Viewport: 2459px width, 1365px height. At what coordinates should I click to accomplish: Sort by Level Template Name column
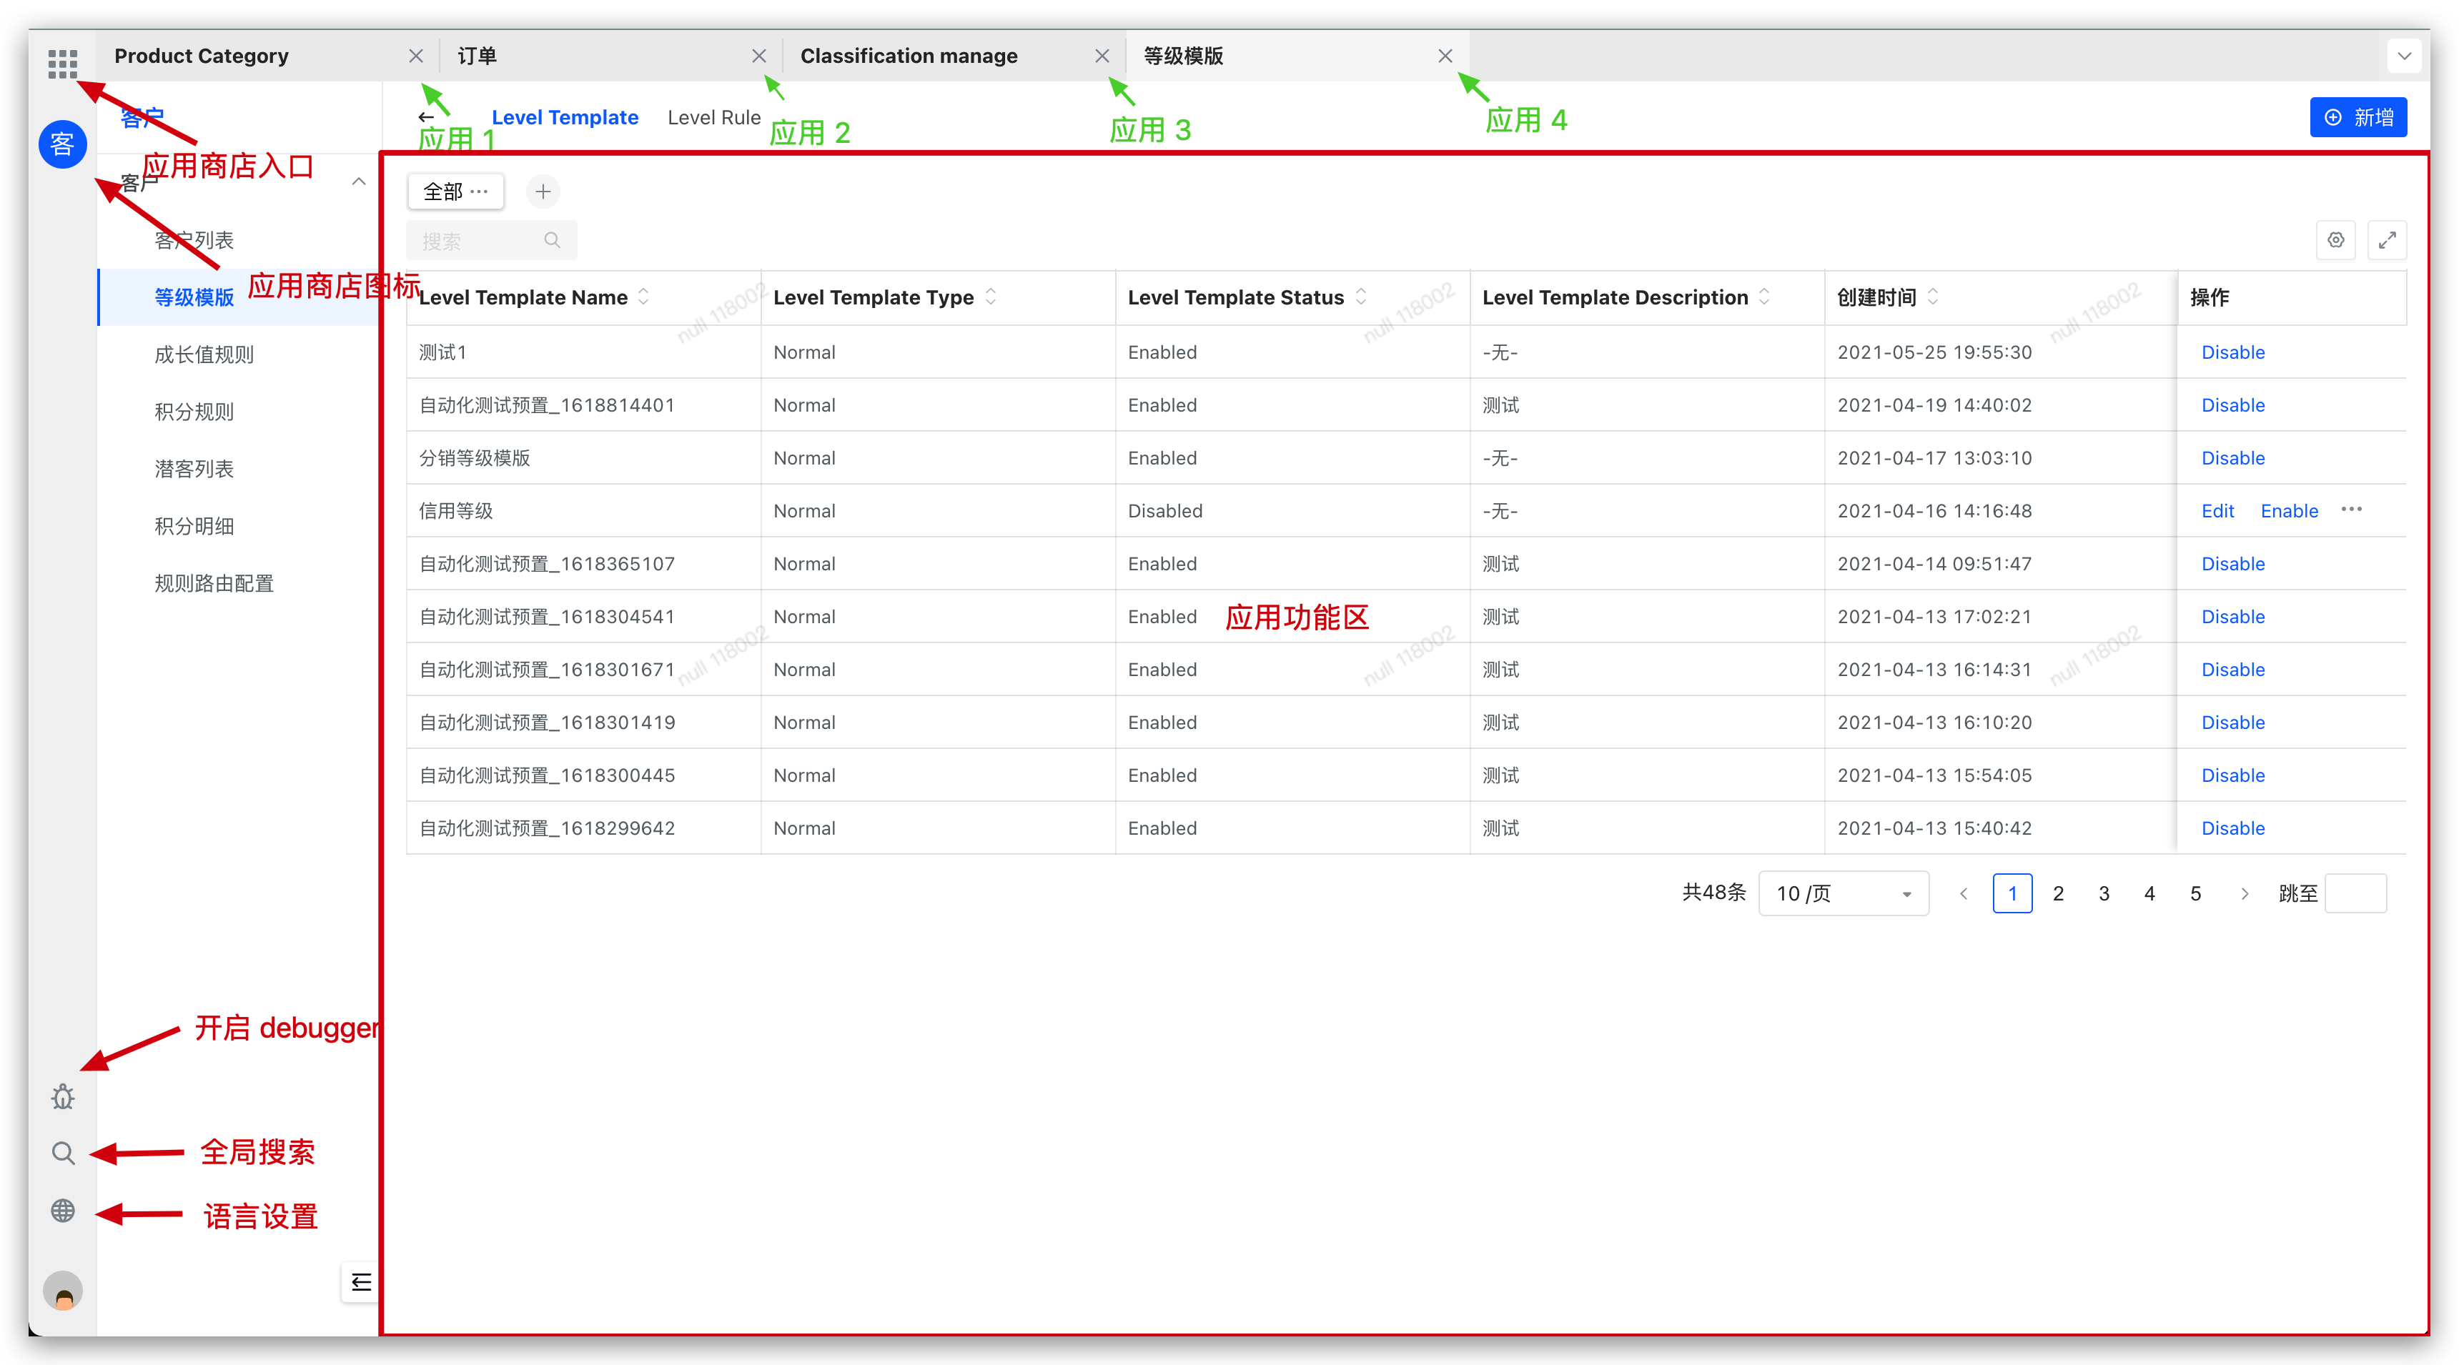click(x=643, y=297)
